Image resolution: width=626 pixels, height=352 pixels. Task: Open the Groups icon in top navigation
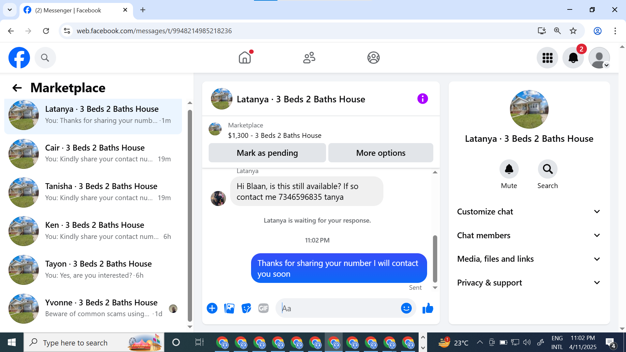coord(373,58)
